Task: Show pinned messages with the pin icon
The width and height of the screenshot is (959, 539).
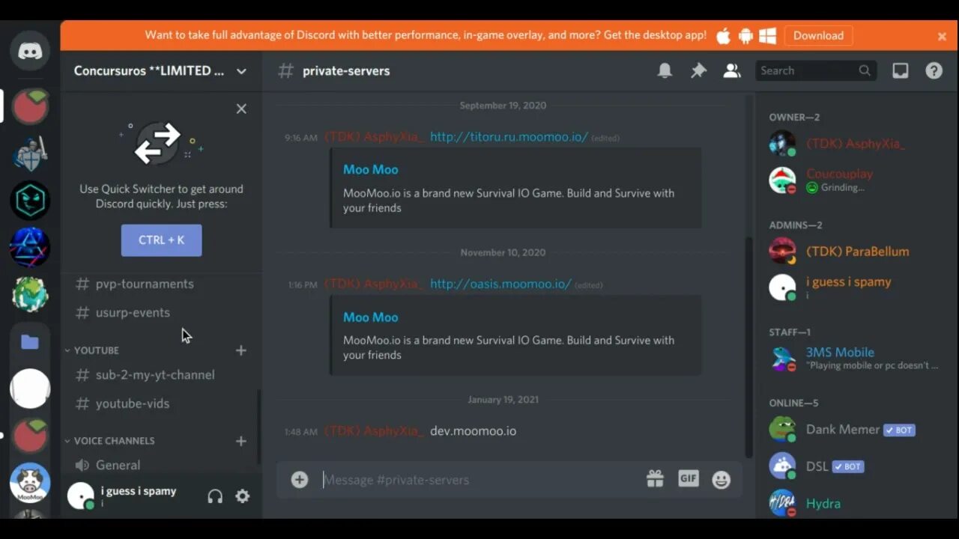Action: 698,70
